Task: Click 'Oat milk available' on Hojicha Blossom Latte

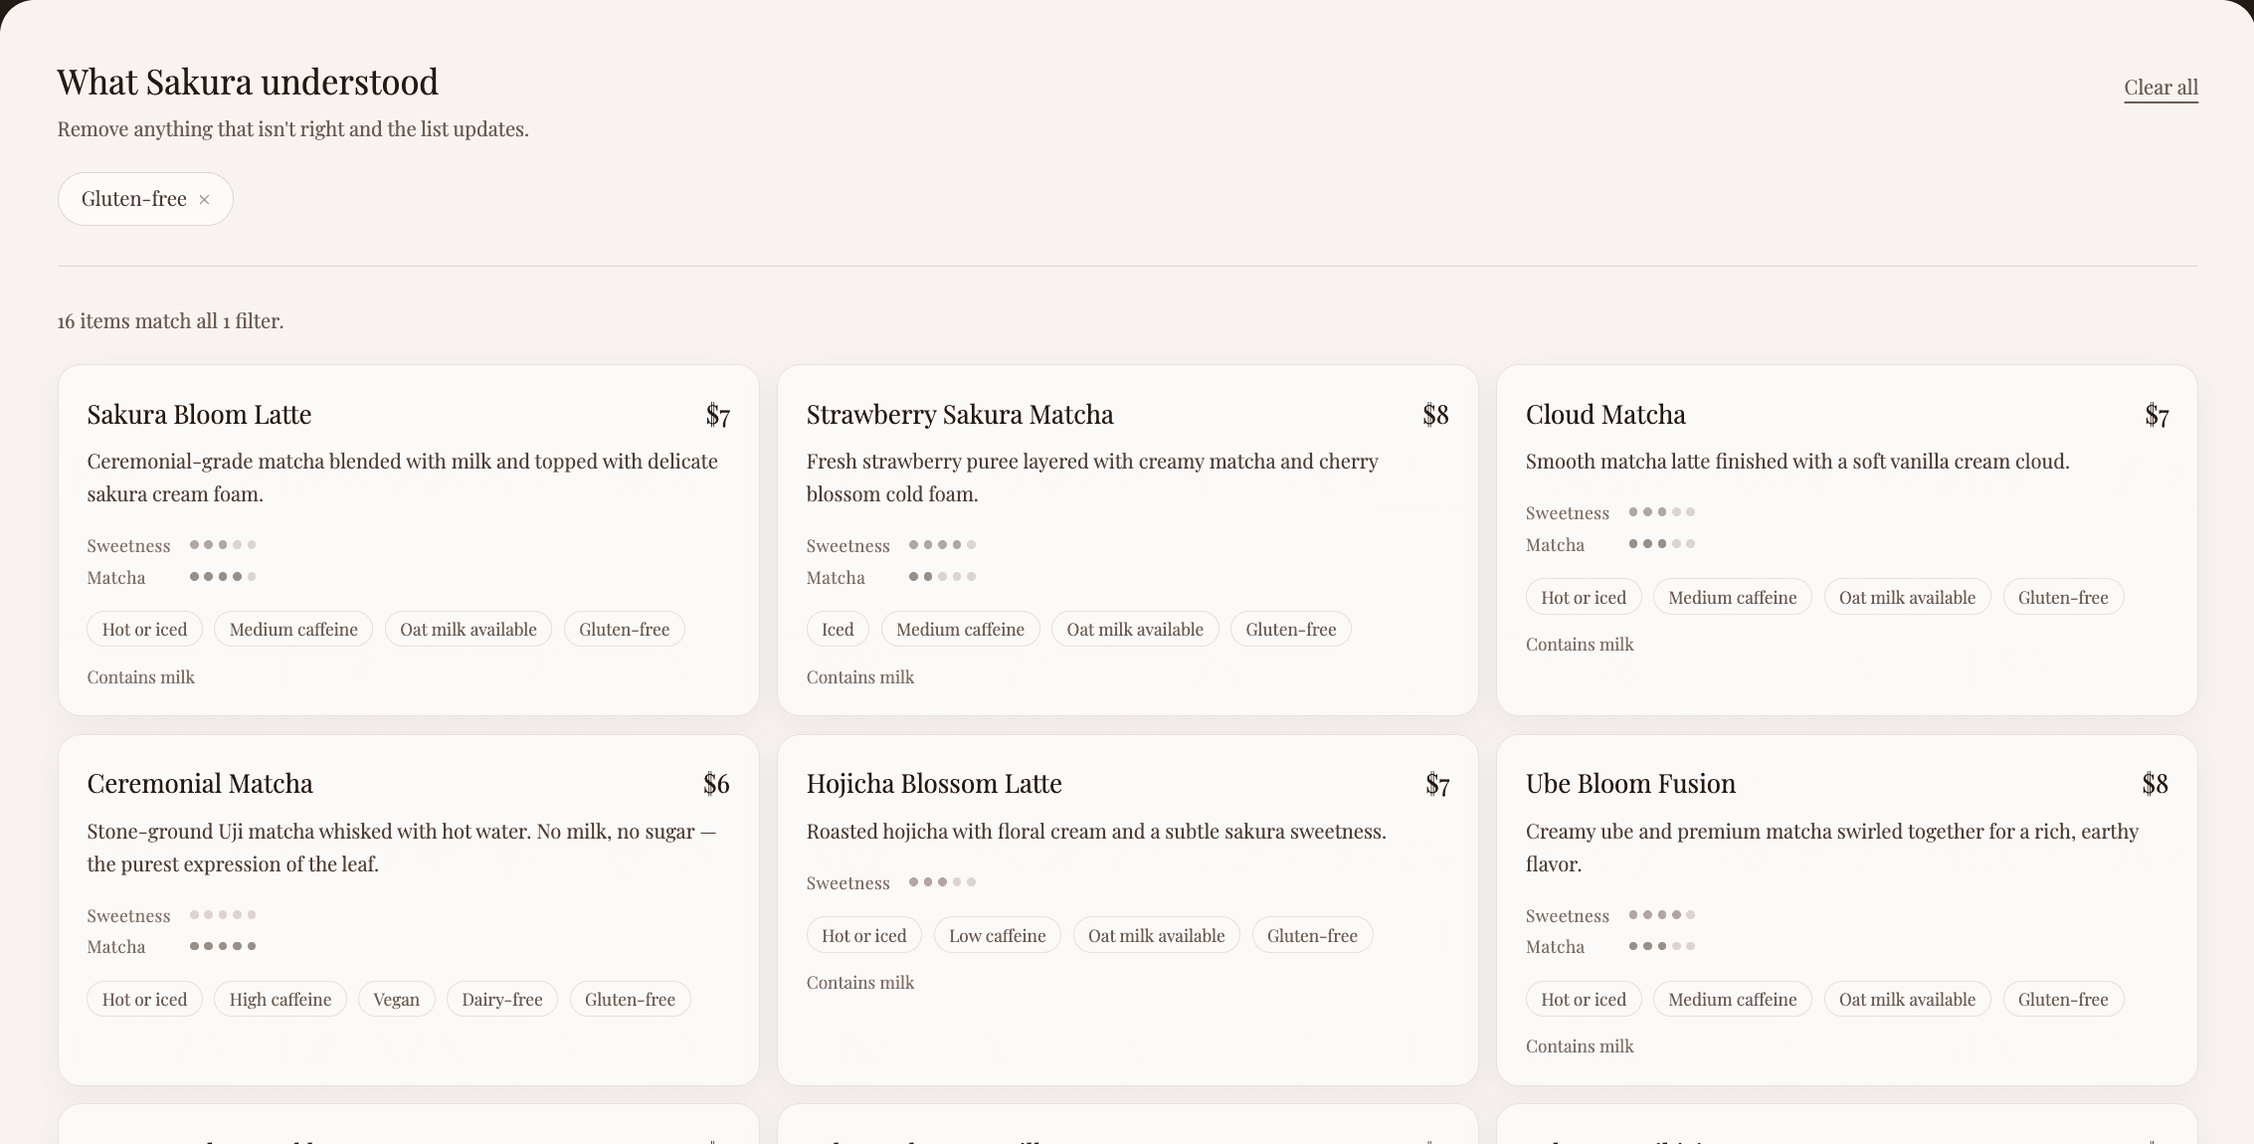Action: pyautogui.click(x=1157, y=936)
